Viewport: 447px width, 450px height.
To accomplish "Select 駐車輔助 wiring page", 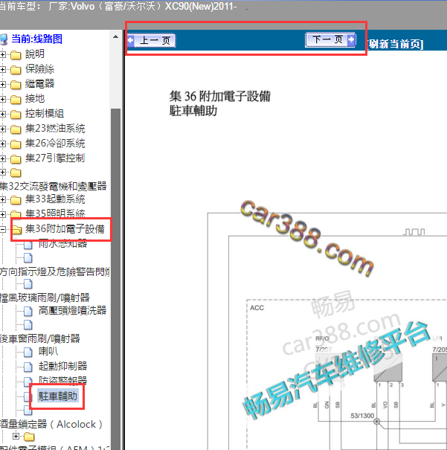I will (x=58, y=396).
